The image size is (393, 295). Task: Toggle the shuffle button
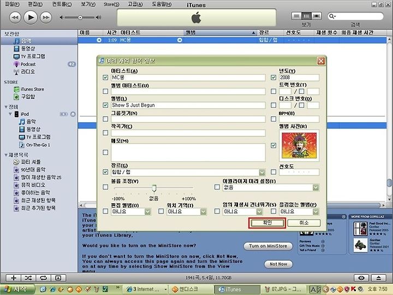click(28, 278)
